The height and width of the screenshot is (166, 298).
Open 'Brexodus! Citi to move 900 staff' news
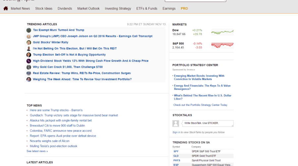(57, 125)
